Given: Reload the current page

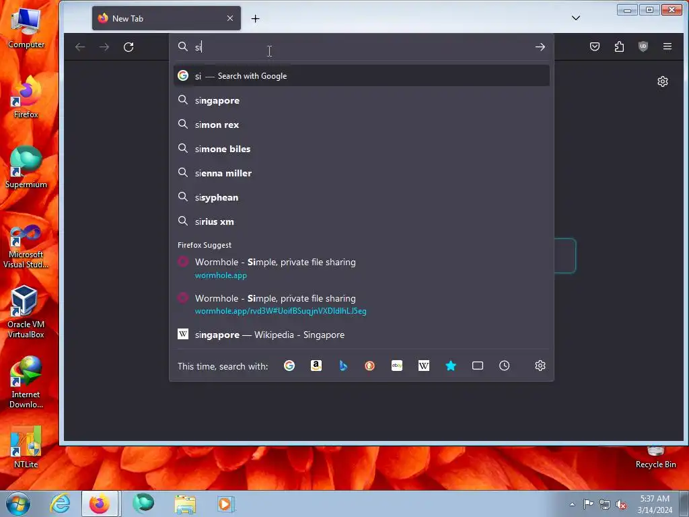Looking at the screenshot, I should click(x=129, y=47).
